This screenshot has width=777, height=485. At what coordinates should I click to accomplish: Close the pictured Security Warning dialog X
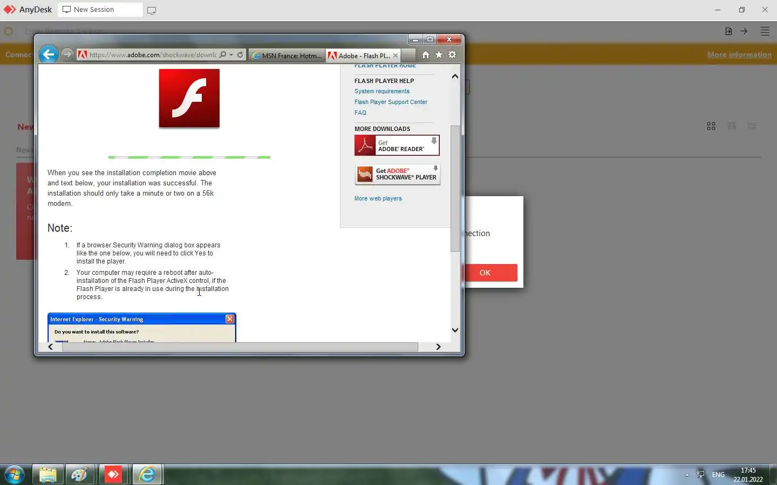point(230,319)
